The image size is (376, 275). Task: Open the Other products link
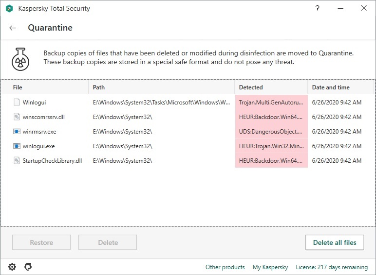tap(225, 267)
